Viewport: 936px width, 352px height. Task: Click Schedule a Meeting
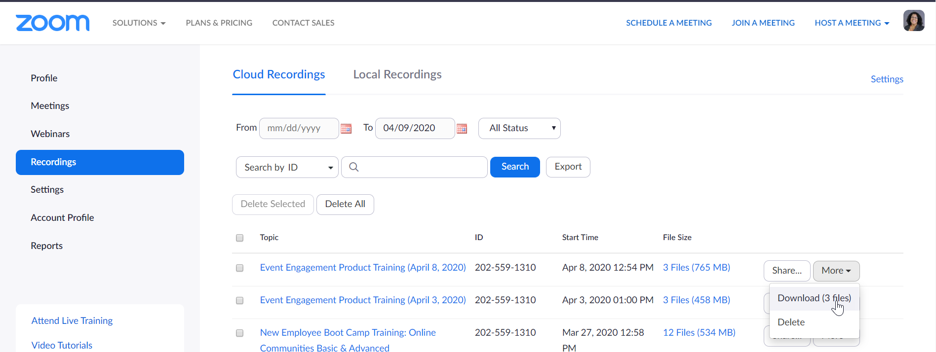[669, 23]
